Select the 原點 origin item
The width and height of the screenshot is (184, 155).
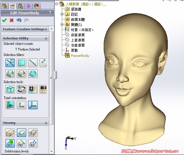click(x=74, y=50)
